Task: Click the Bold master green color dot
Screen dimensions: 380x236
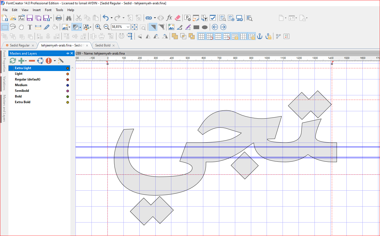Action: (68, 97)
